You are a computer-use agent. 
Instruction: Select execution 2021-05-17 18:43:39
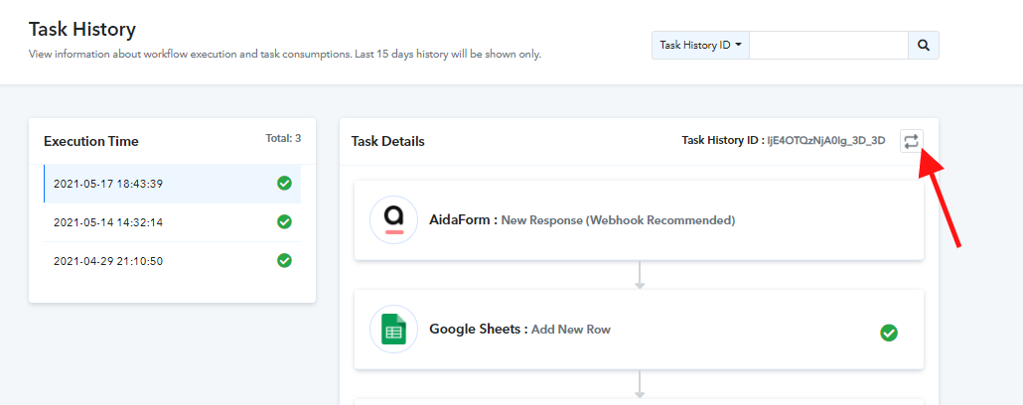point(172,184)
